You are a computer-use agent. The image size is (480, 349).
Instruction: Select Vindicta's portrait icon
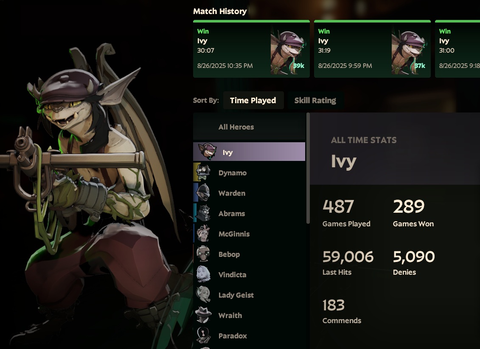[x=203, y=274]
